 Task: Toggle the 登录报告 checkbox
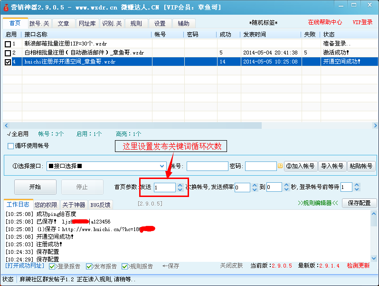[52, 267]
